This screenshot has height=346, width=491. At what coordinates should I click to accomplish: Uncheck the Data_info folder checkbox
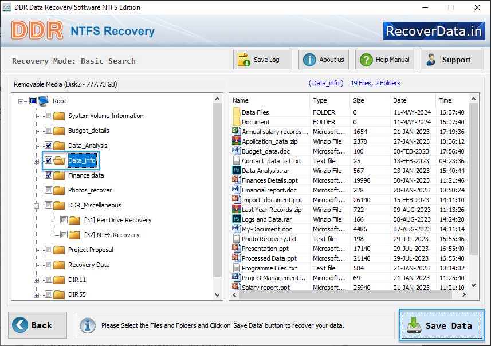click(48, 160)
